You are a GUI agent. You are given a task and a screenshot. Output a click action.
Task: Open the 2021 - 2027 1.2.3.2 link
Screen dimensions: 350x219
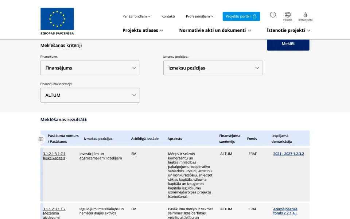pos(288,154)
